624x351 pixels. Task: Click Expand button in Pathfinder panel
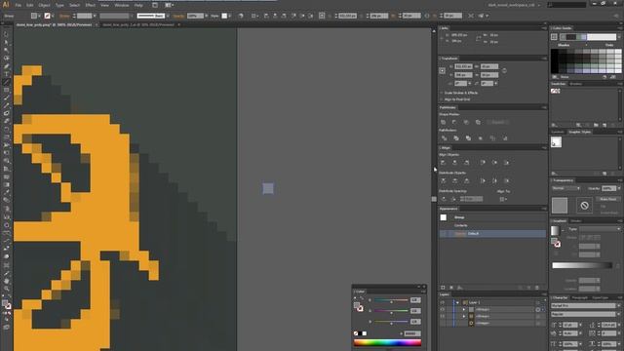[x=497, y=122]
